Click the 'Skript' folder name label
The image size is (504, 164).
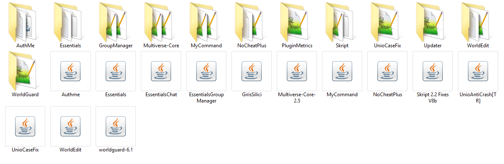(342, 45)
